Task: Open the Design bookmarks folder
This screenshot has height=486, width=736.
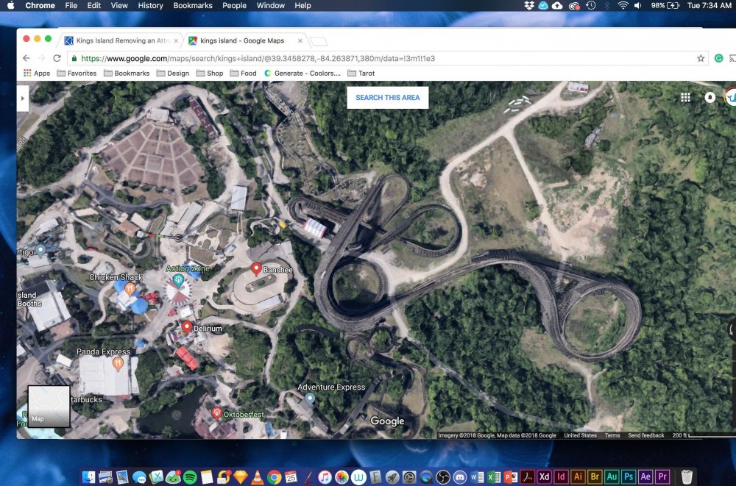Action: point(173,74)
